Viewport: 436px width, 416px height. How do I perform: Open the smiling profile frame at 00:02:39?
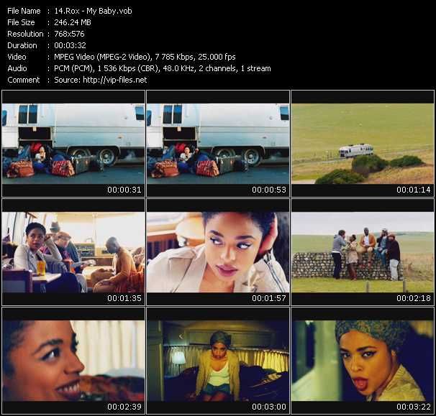tap(73, 361)
